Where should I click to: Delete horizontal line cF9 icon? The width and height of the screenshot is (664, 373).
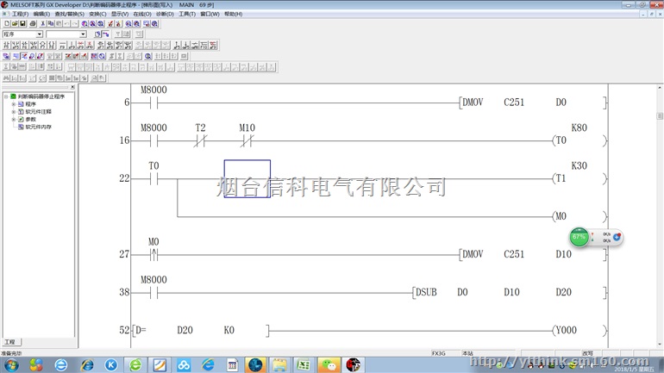(80, 45)
